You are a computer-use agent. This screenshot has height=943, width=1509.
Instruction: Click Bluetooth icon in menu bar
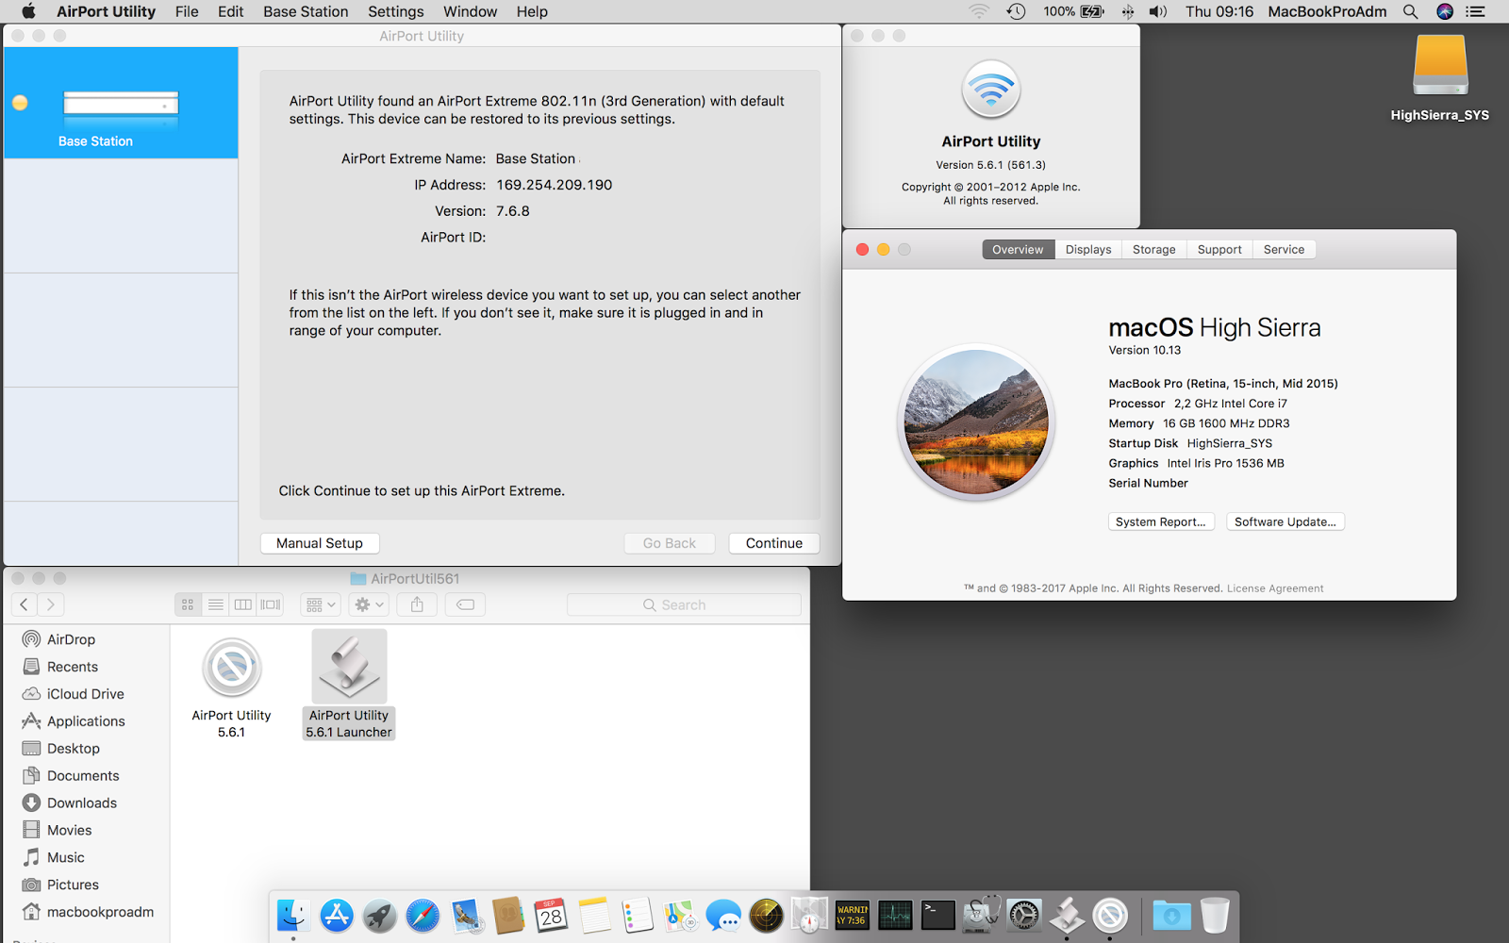coord(1127,11)
